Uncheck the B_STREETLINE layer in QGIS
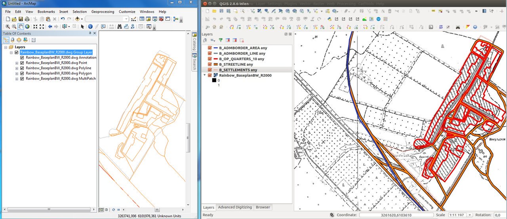This screenshot has width=507, height=219. 210,65
